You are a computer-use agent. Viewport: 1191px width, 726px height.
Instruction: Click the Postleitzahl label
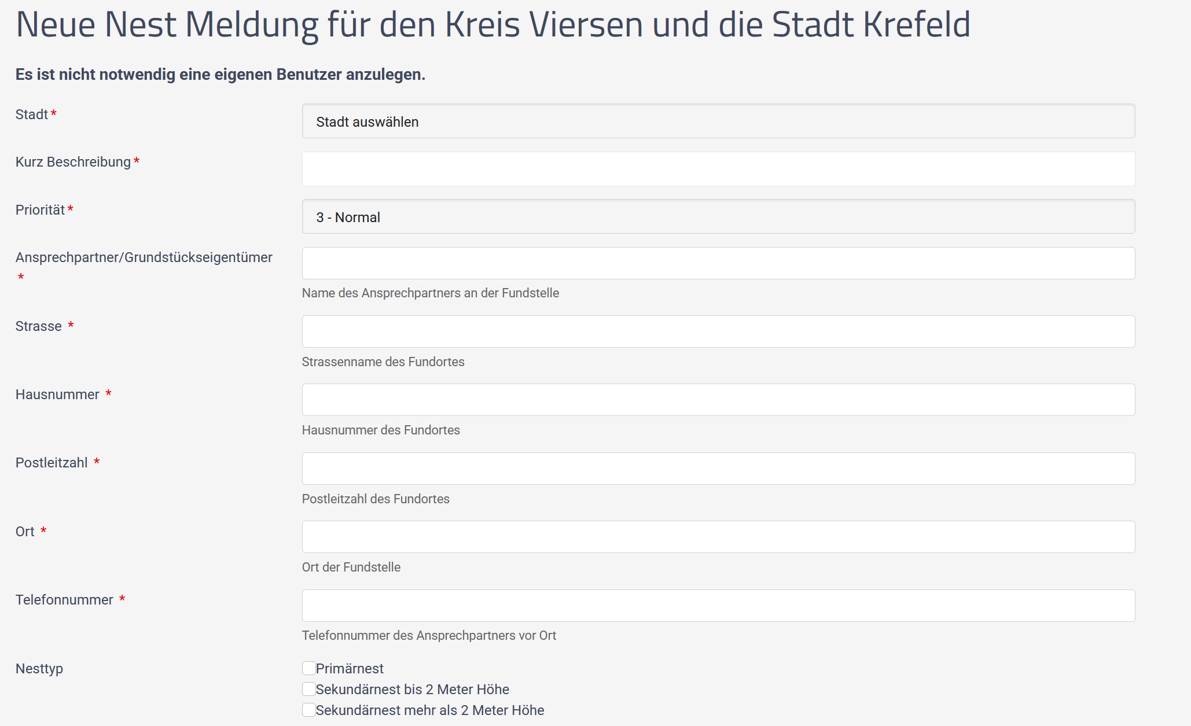point(52,463)
